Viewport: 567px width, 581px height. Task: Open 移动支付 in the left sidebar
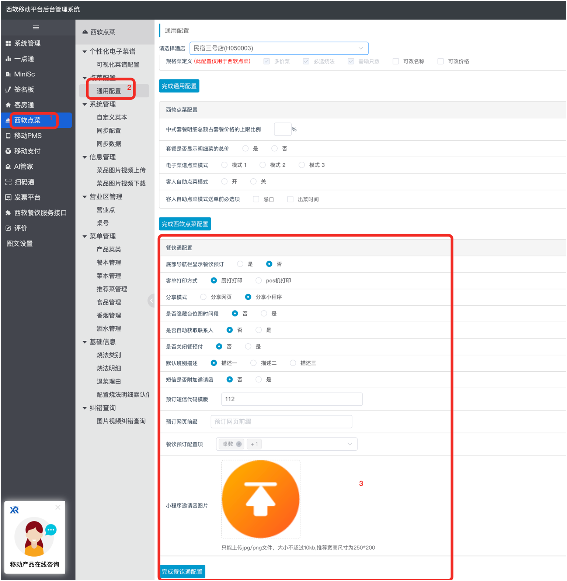(27, 151)
